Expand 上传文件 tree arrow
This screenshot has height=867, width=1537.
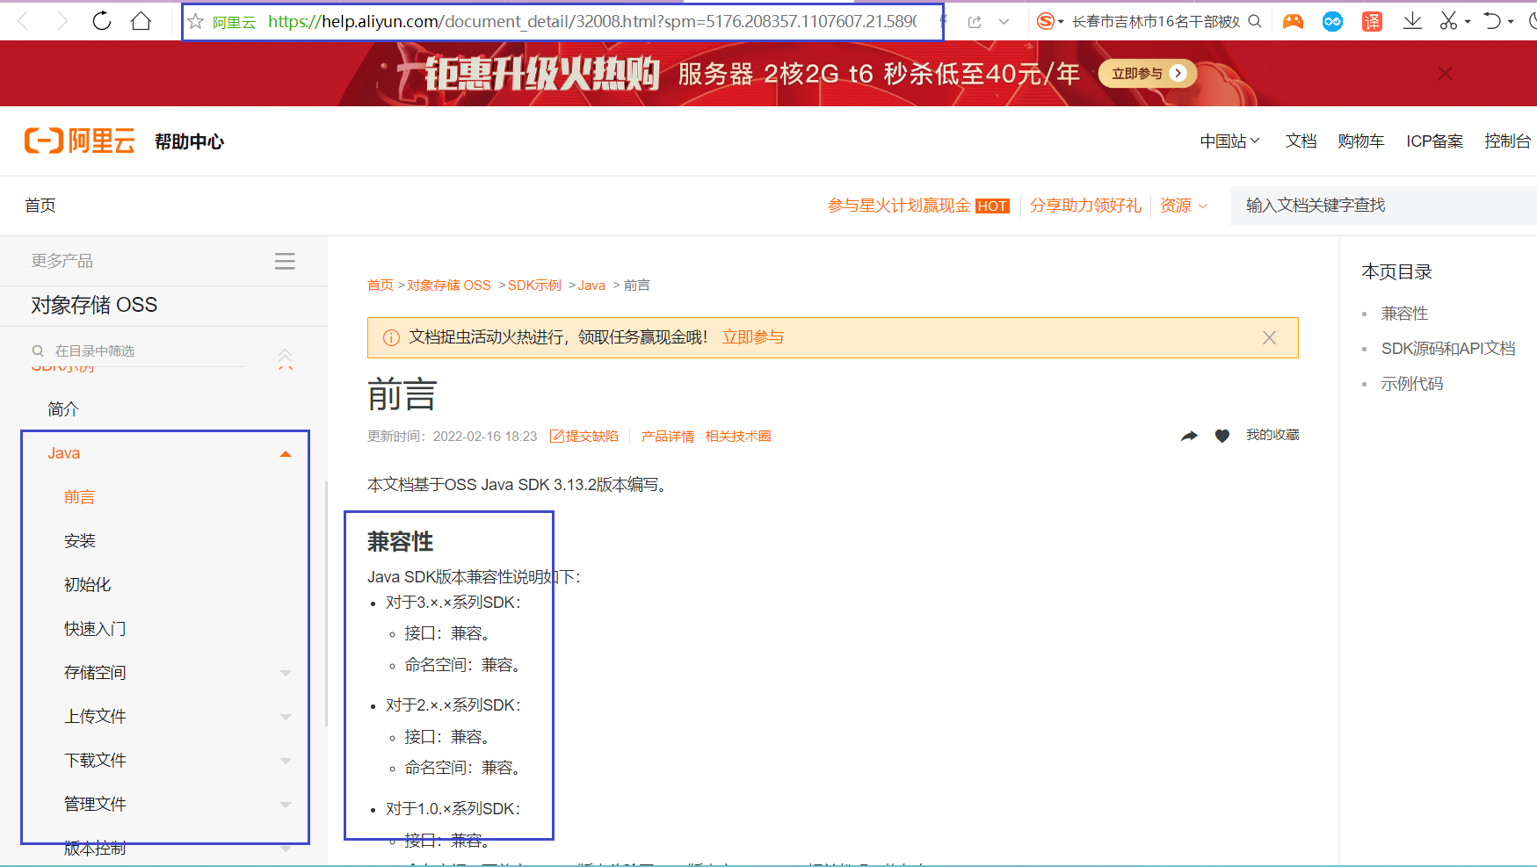click(286, 718)
